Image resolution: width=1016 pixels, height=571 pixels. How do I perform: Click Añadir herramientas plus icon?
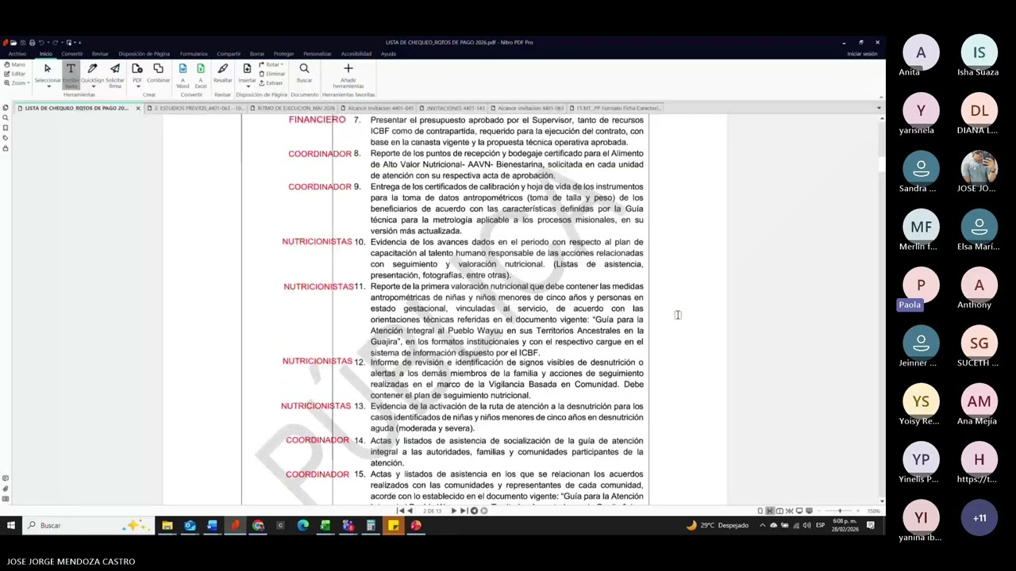[x=348, y=69]
